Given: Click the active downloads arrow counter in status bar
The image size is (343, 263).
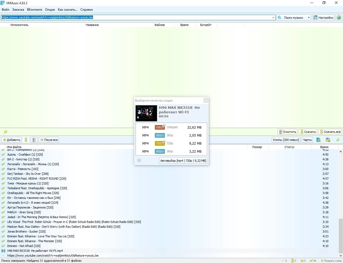Looking at the screenshot, I should coord(294,261).
